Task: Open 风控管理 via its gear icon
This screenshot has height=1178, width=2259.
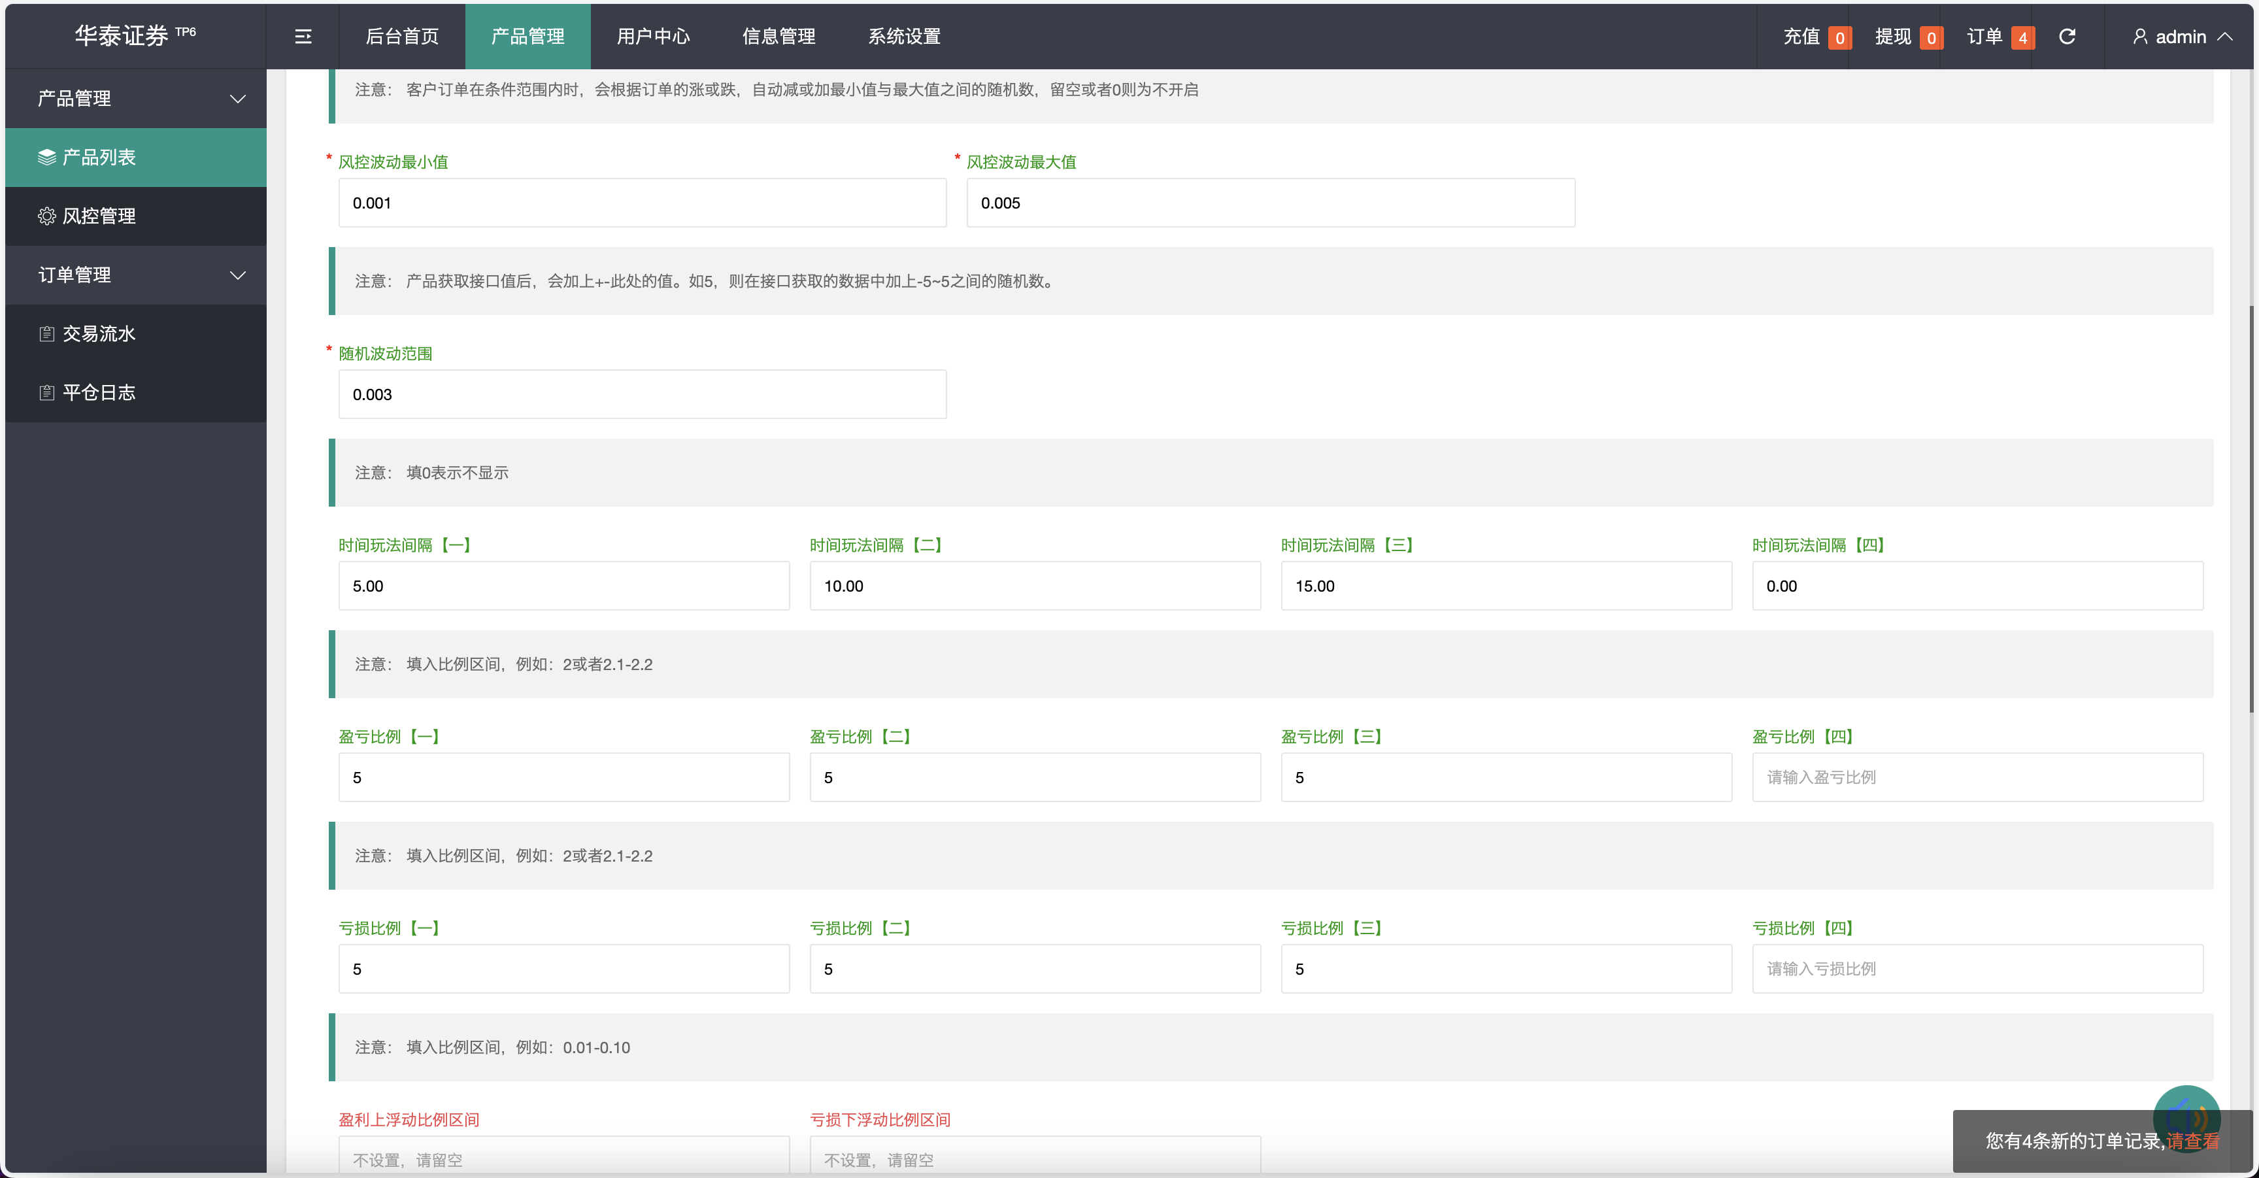Action: pos(46,216)
